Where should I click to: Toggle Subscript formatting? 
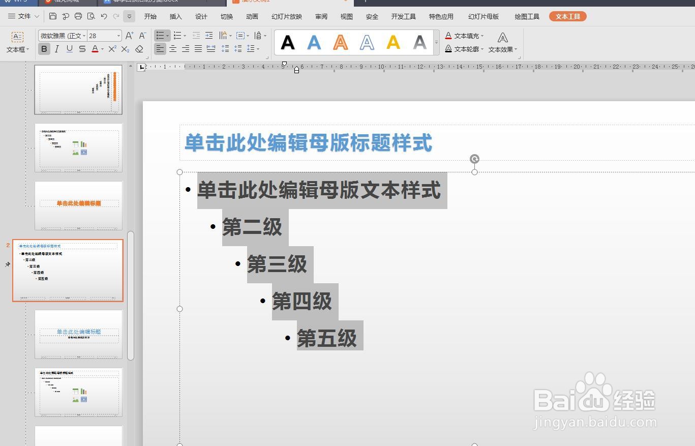coord(125,49)
